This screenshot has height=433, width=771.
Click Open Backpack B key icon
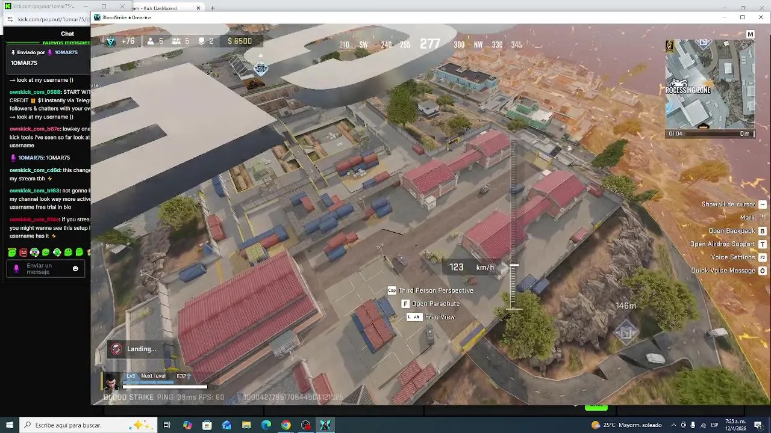pos(762,231)
